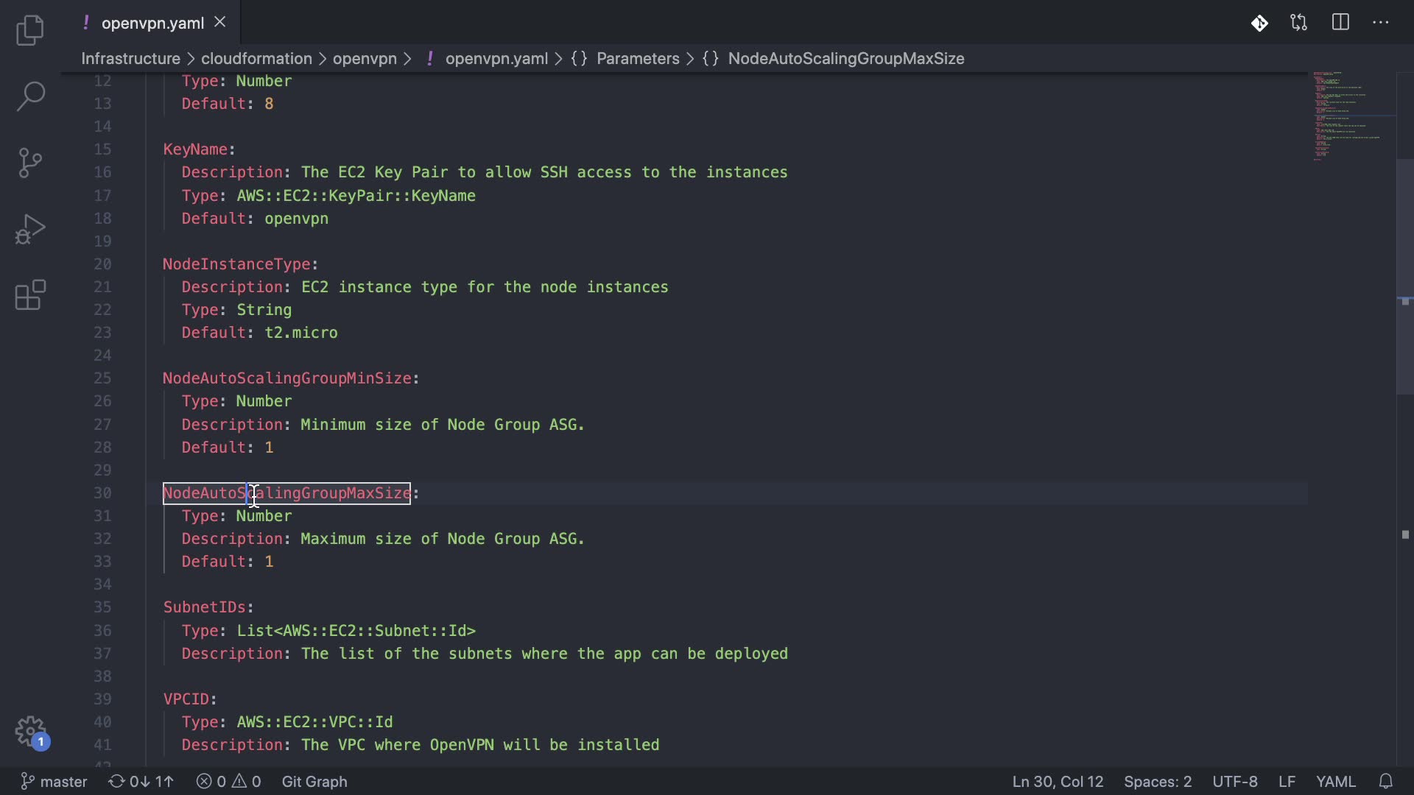Open Manage gear settings icon

pos(30,732)
